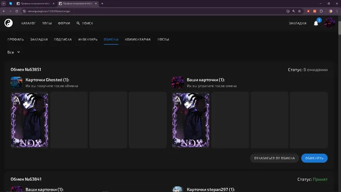Open the browser extensions puzzle icon
Screen dimensions: 341x192
click(321, 11)
